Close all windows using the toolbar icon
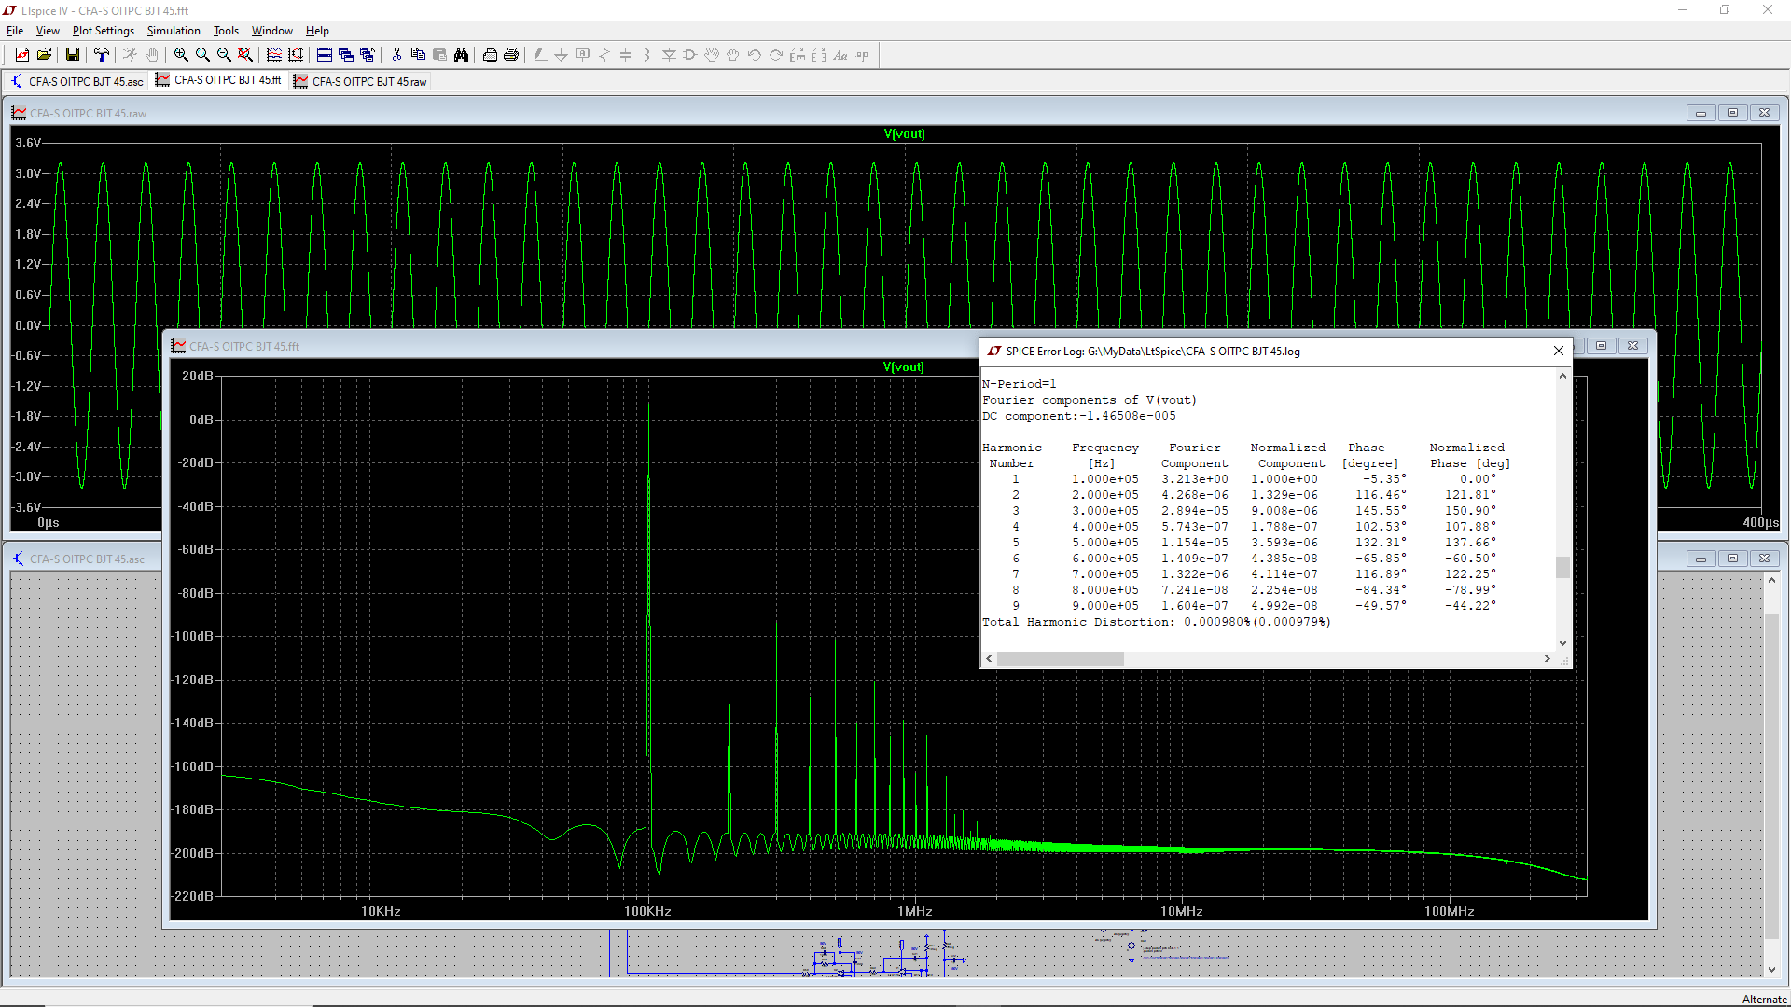 (368, 55)
